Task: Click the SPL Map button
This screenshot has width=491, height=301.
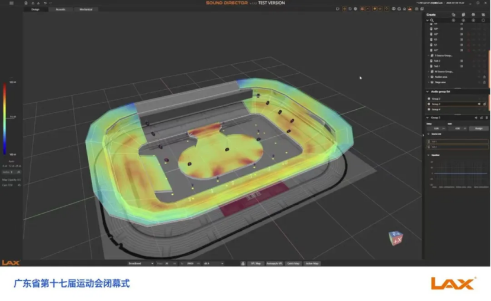Action: 256,263
